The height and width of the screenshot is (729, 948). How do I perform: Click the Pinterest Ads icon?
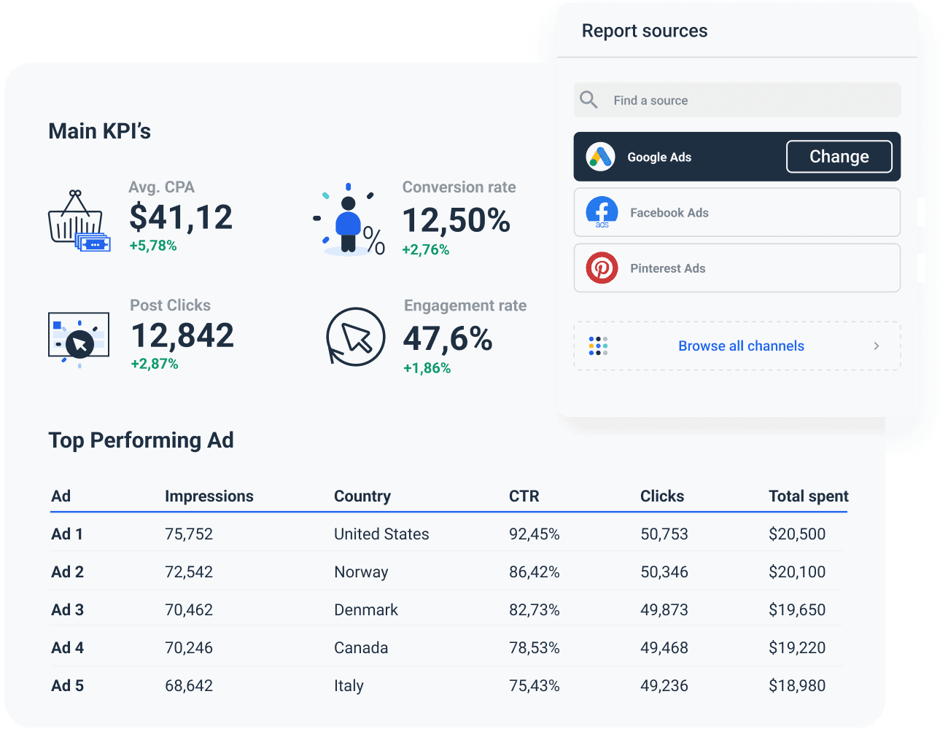click(601, 268)
